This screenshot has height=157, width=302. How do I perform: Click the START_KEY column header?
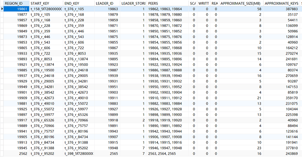point(46,3)
